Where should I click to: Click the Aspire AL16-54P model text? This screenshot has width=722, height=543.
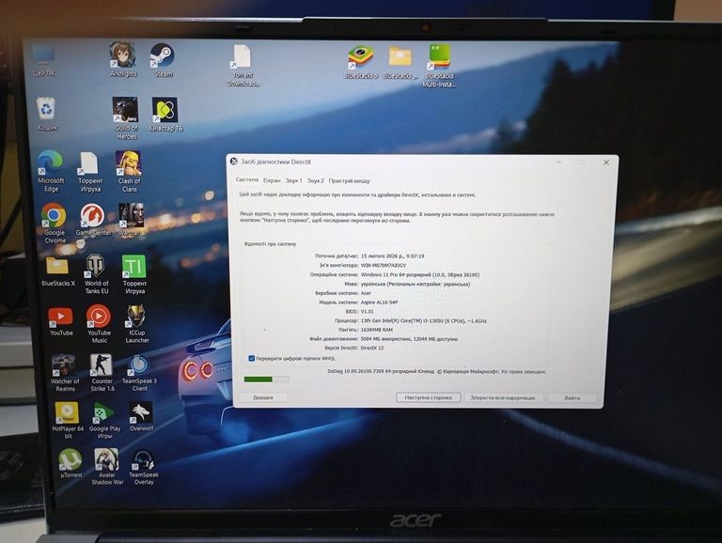tap(379, 303)
